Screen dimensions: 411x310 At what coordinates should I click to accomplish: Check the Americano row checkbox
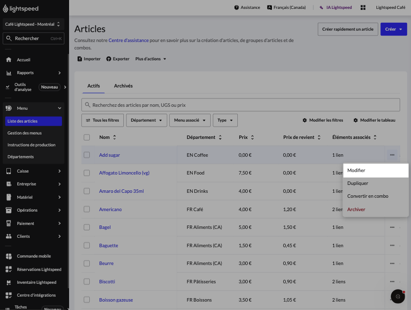[x=87, y=209]
